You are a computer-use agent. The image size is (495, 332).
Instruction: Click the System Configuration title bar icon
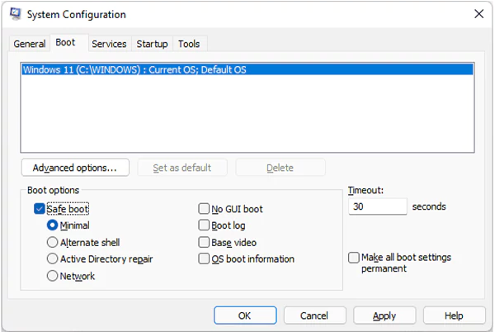point(15,14)
